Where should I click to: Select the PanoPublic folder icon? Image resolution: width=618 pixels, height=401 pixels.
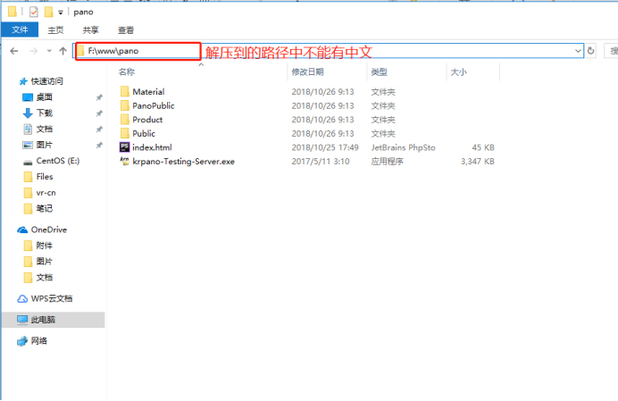pyautogui.click(x=124, y=105)
